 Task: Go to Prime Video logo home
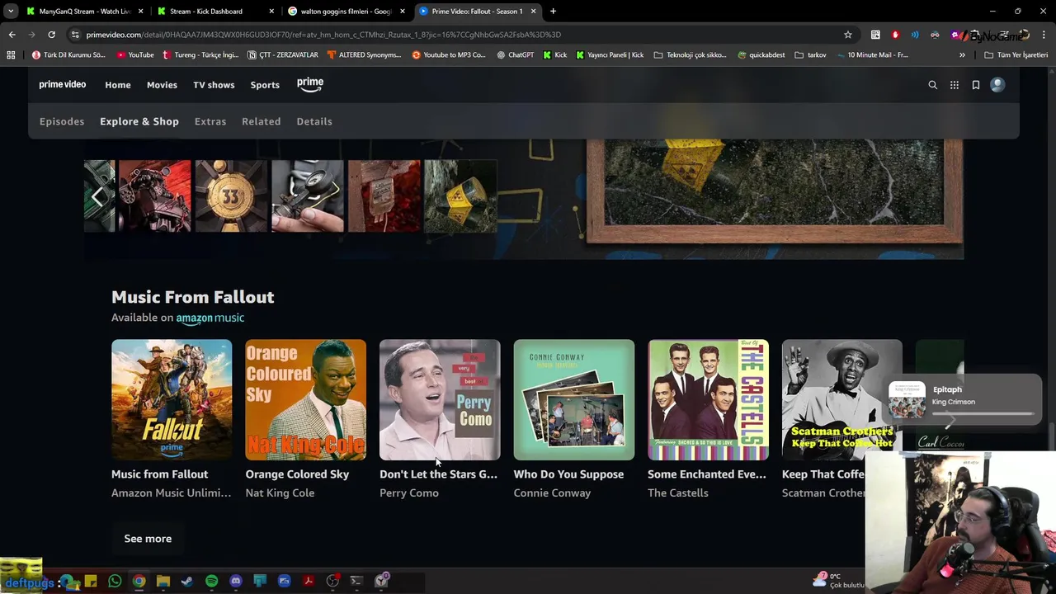tap(62, 84)
